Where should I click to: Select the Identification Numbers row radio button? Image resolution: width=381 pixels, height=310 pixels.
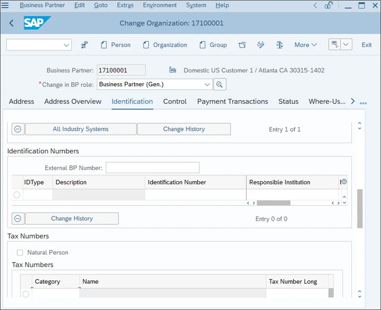point(17,195)
